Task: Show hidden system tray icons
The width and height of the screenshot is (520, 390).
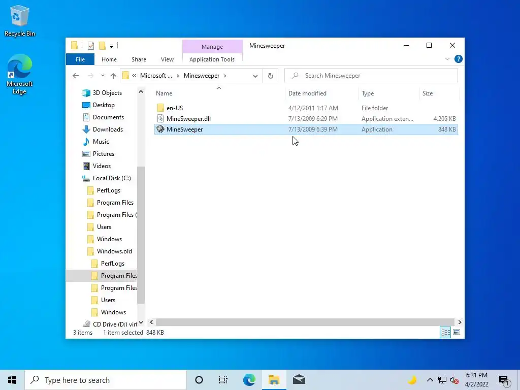Action: click(x=430, y=380)
